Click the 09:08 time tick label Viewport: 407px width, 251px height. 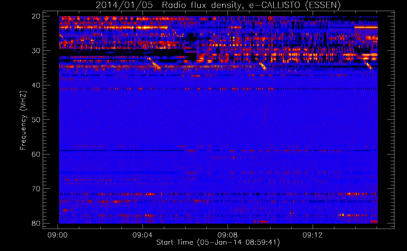coord(228,235)
